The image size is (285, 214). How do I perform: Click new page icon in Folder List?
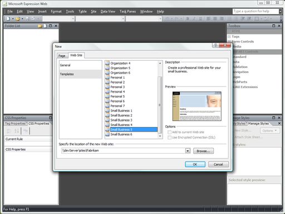[x=45, y=26]
